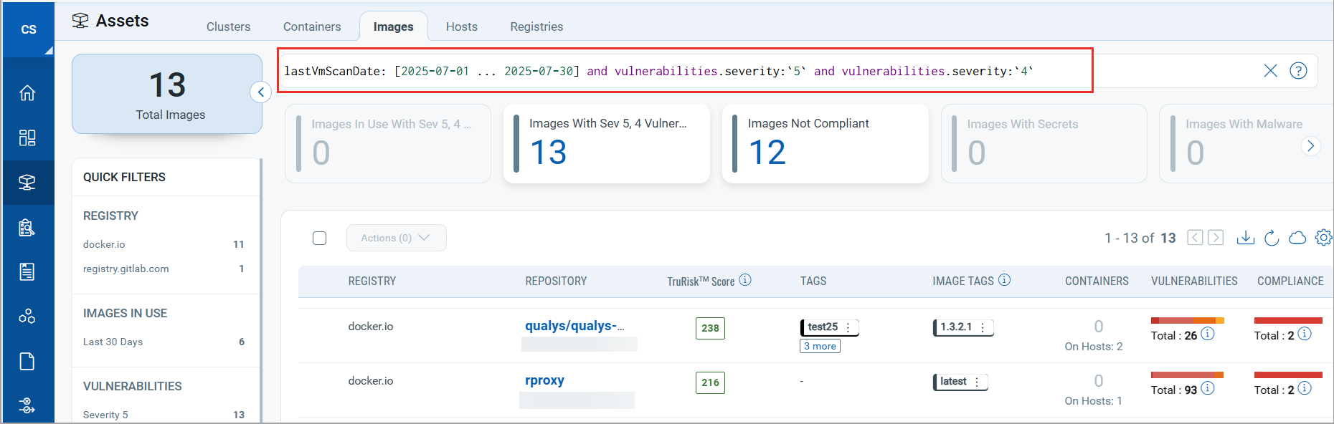Click the cloud icon above table
Viewport: 1334px width, 424px height.
click(x=1297, y=238)
